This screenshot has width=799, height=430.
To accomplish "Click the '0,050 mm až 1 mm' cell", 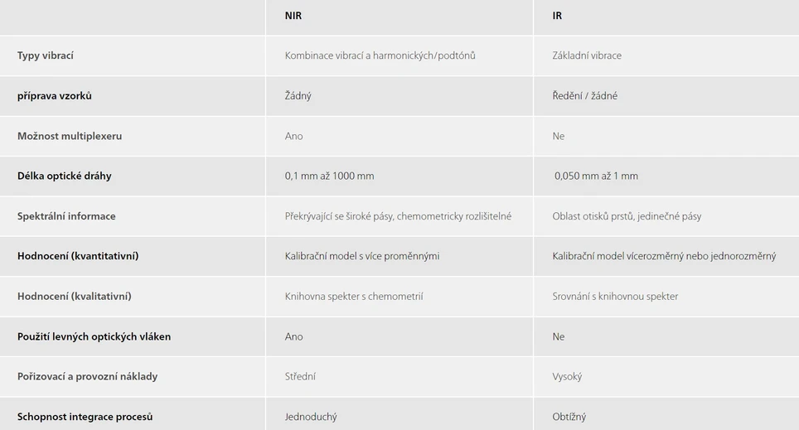I will 596,176.
